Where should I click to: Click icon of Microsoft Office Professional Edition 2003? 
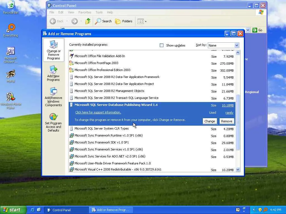pos(71,70)
